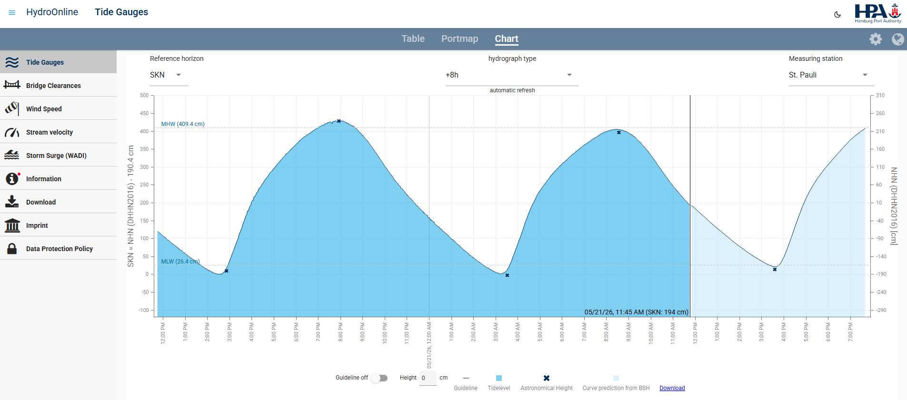Click the HydroOnline title link
Screen dimensions: 907x400
(x=52, y=12)
